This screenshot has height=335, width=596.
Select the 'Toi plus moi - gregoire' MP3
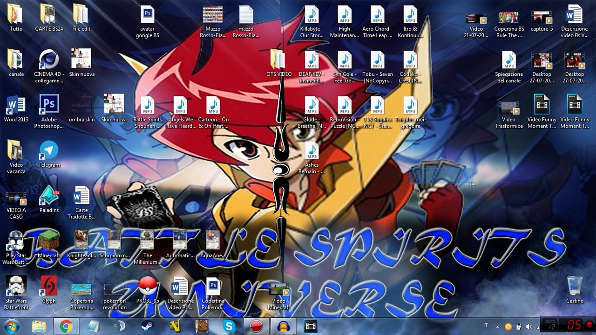coord(410,105)
